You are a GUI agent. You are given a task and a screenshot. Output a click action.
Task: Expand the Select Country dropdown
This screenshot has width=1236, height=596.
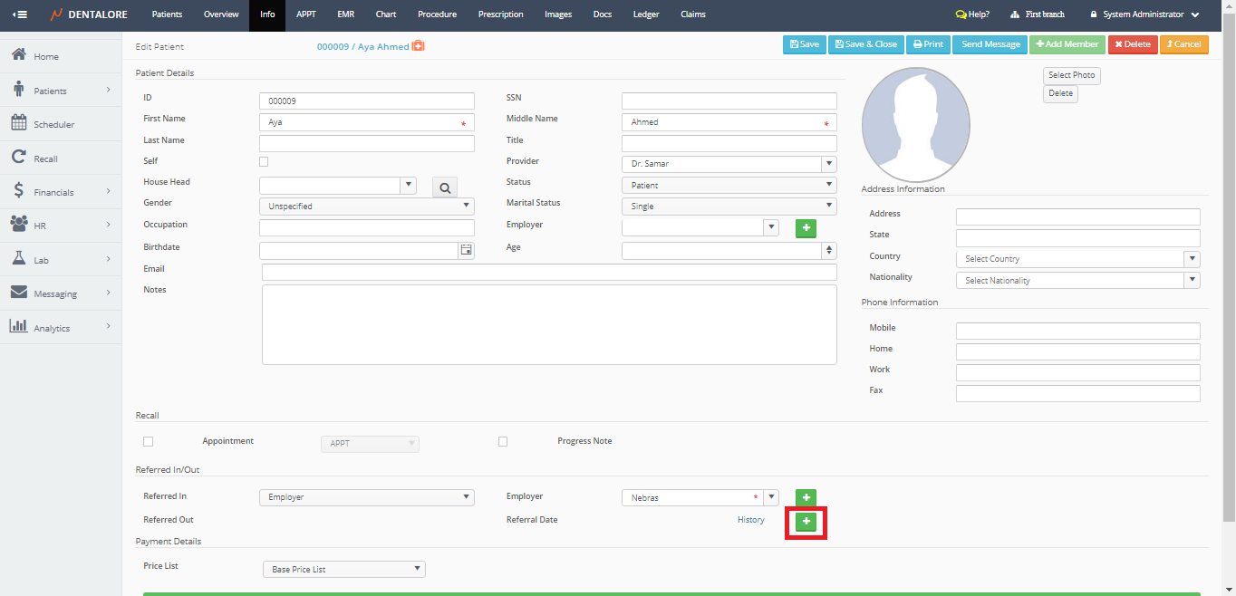1077,259
